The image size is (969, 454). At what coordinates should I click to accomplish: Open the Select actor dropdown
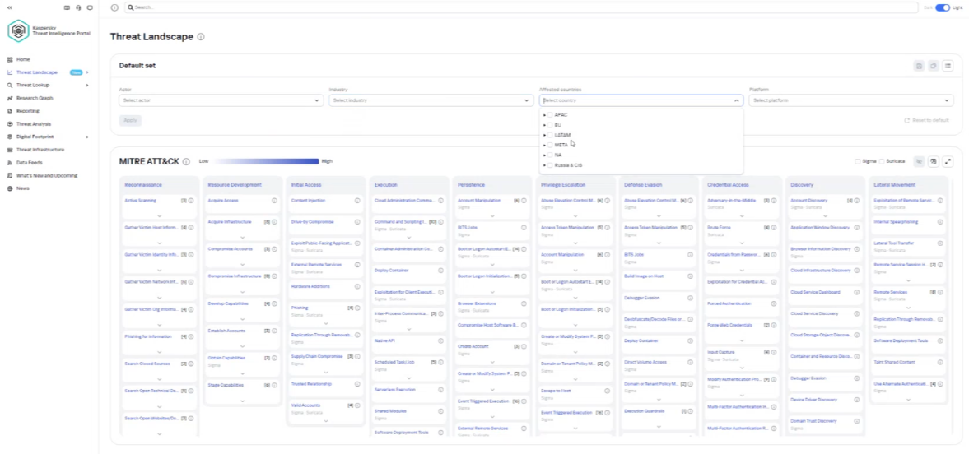coord(221,100)
